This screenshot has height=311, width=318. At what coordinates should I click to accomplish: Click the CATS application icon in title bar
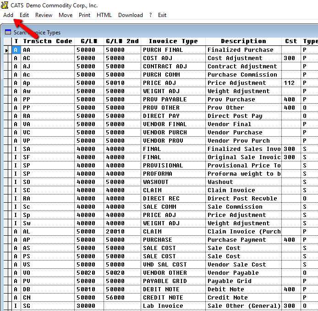(x=5, y=5)
